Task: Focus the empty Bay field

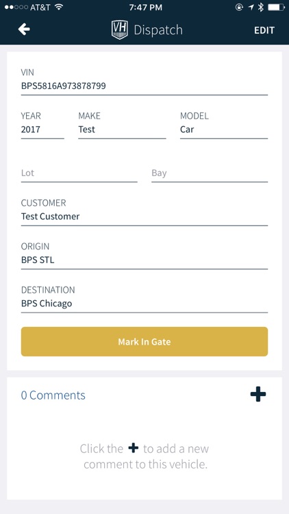Action: click(210, 174)
